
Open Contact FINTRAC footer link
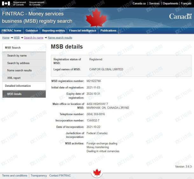60,175
